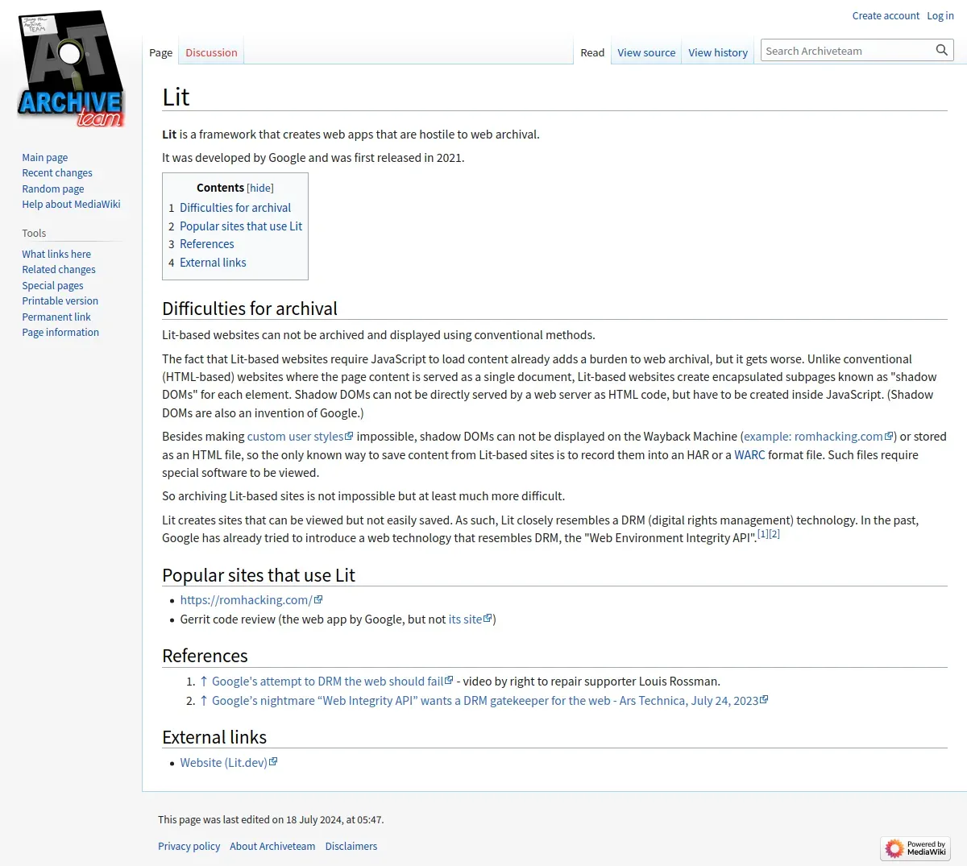Select the Read tab
The image size is (967, 866).
point(592,52)
